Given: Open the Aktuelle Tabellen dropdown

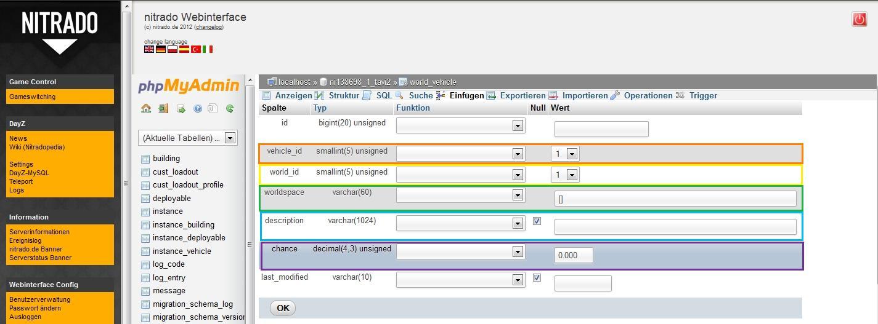Looking at the screenshot, I should [x=187, y=138].
